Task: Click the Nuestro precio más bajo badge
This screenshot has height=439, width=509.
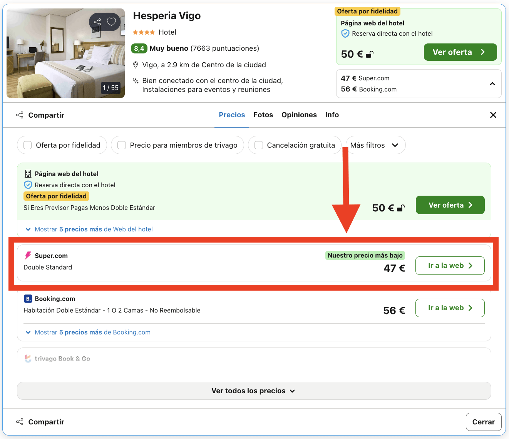Action: [x=365, y=255]
